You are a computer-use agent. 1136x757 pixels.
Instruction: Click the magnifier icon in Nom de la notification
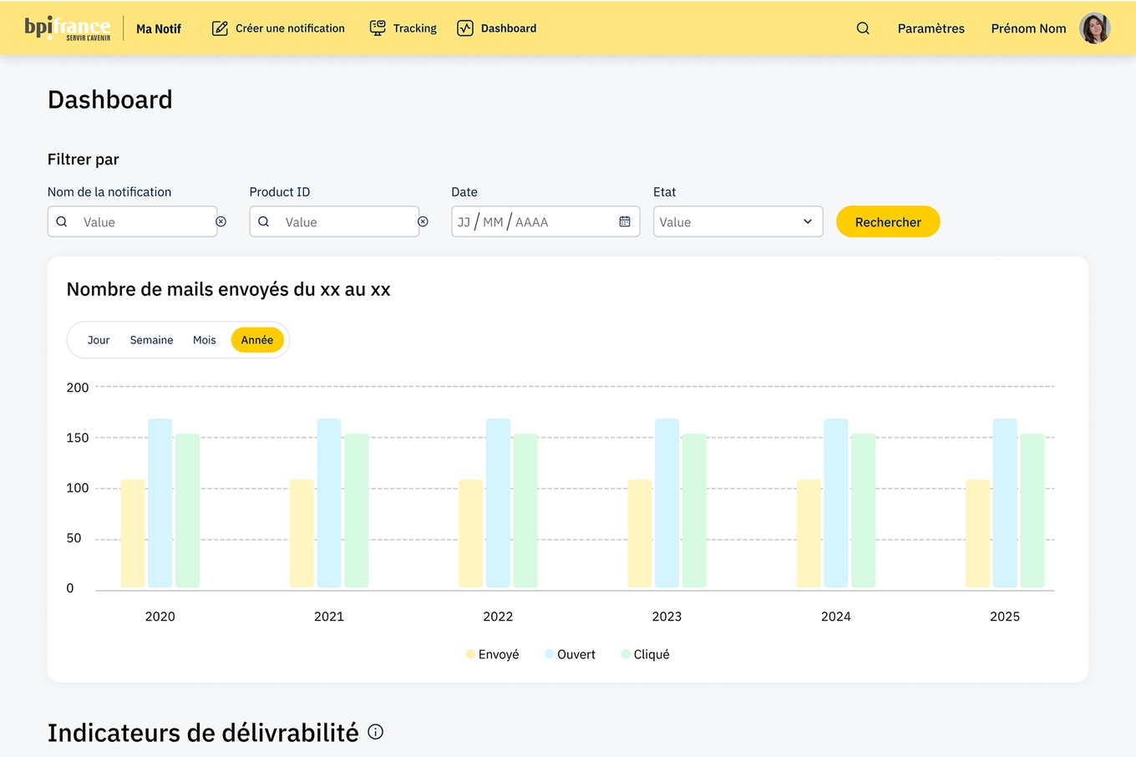click(x=62, y=221)
